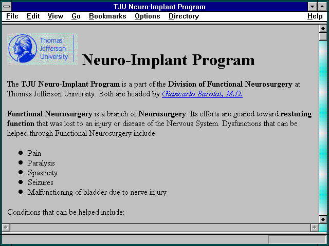The width and height of the screenshot is (329, 246).
Task: Open the Directory menu
Action: 184,16
